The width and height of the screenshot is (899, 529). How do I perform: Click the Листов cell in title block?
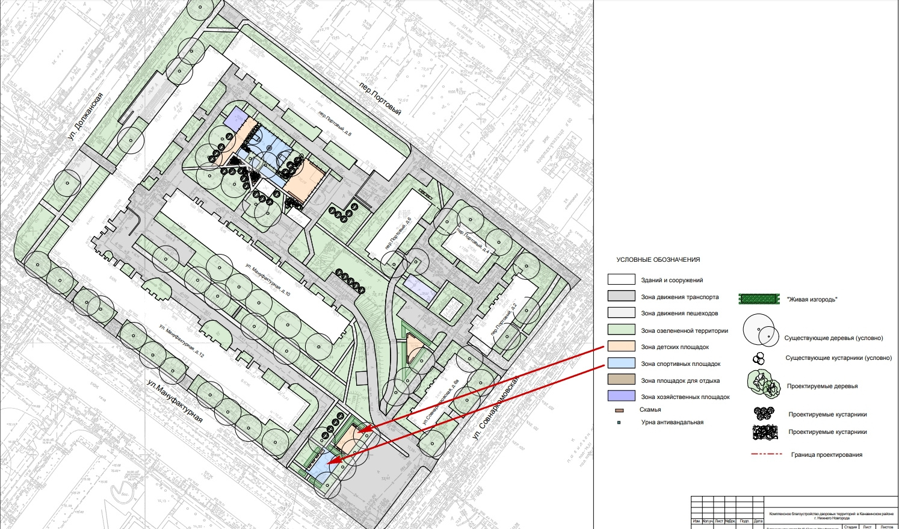pos(887,527)
